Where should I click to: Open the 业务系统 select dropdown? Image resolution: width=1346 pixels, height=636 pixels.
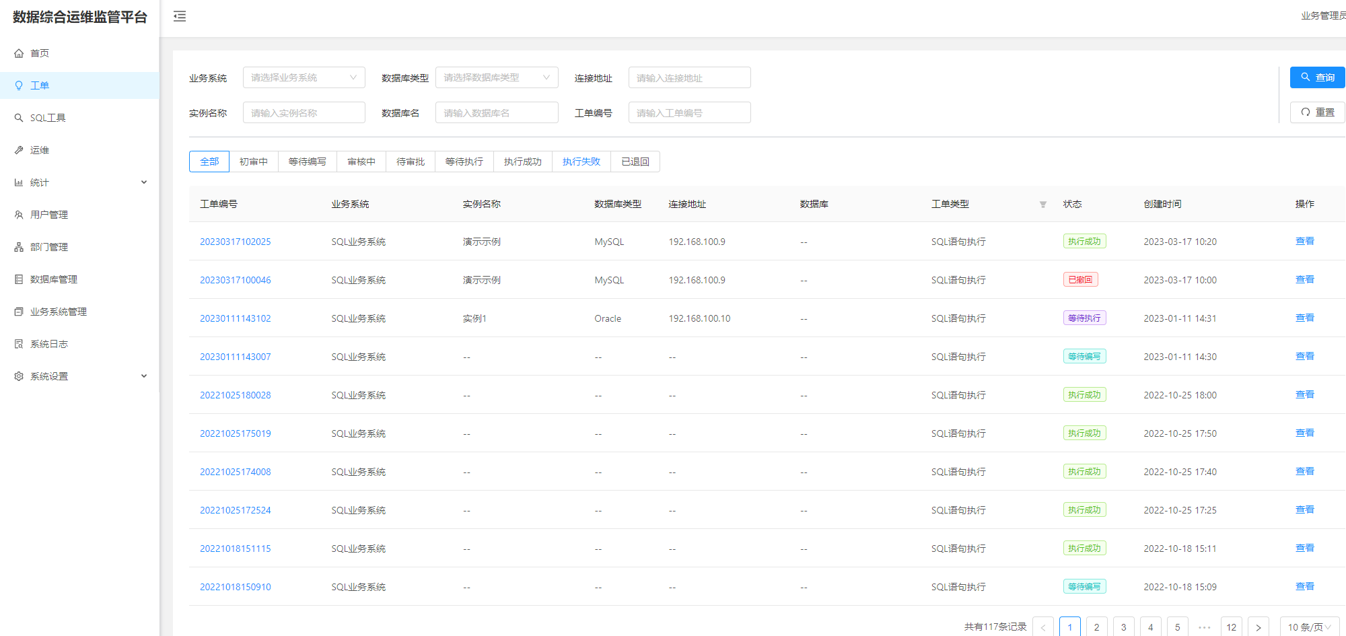(304, 77)
